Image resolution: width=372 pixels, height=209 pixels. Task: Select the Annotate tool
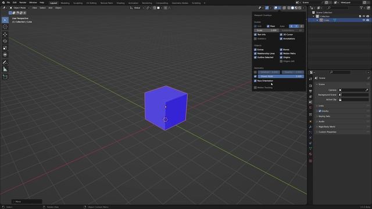5,63
